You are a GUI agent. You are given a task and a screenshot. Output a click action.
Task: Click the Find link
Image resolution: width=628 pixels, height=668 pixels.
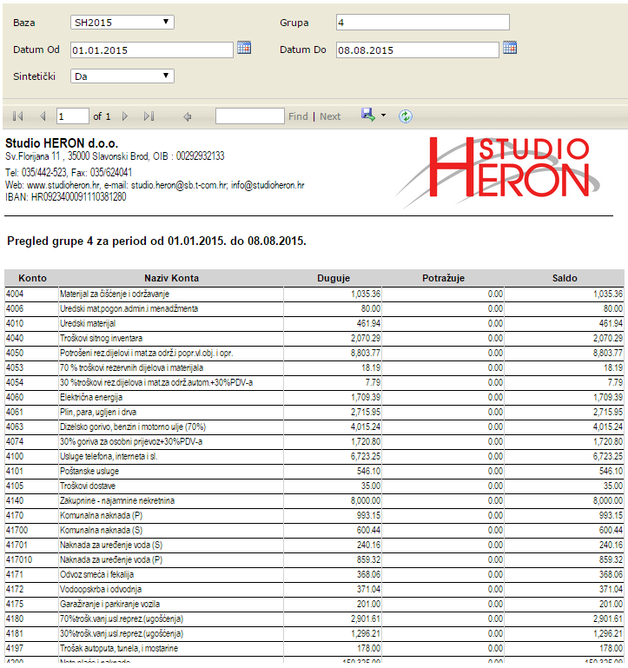(x=298, y=116)
